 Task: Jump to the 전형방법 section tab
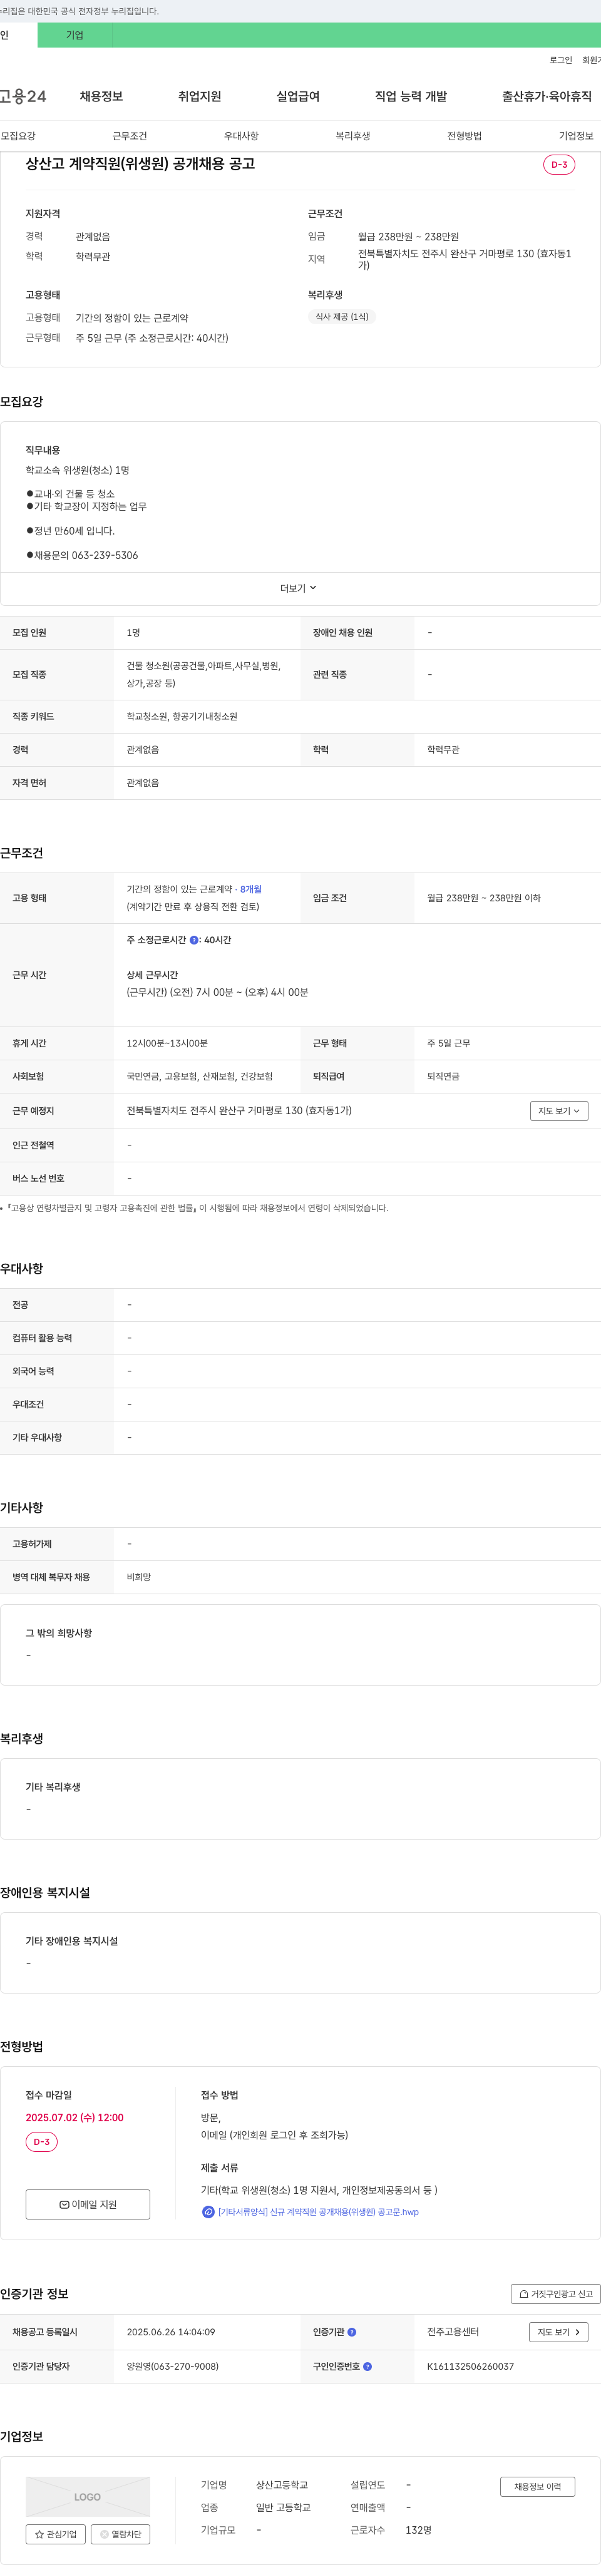pos(465,135)
